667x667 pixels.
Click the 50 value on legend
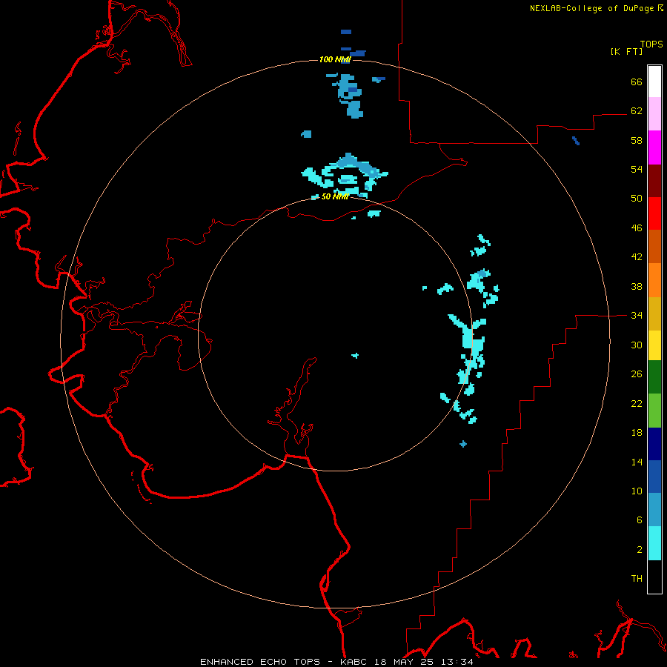pyautogui.click(x=637, y=199)
